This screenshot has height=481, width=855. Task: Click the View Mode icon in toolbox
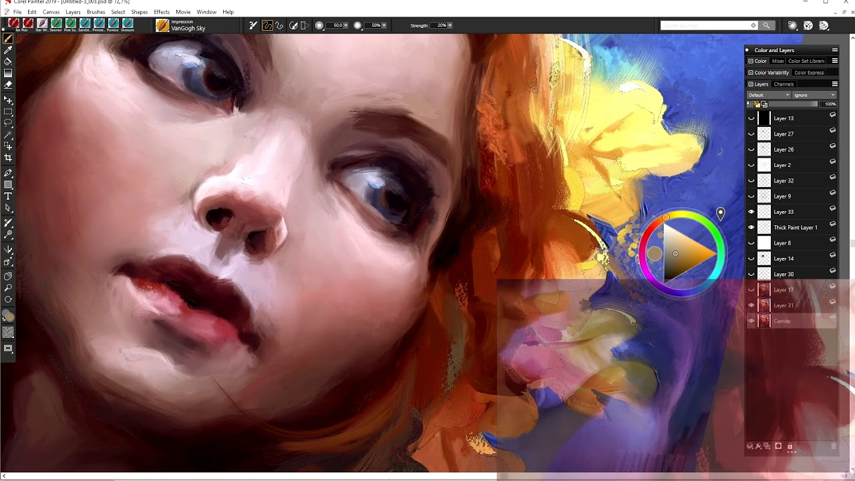pos(8,348)
